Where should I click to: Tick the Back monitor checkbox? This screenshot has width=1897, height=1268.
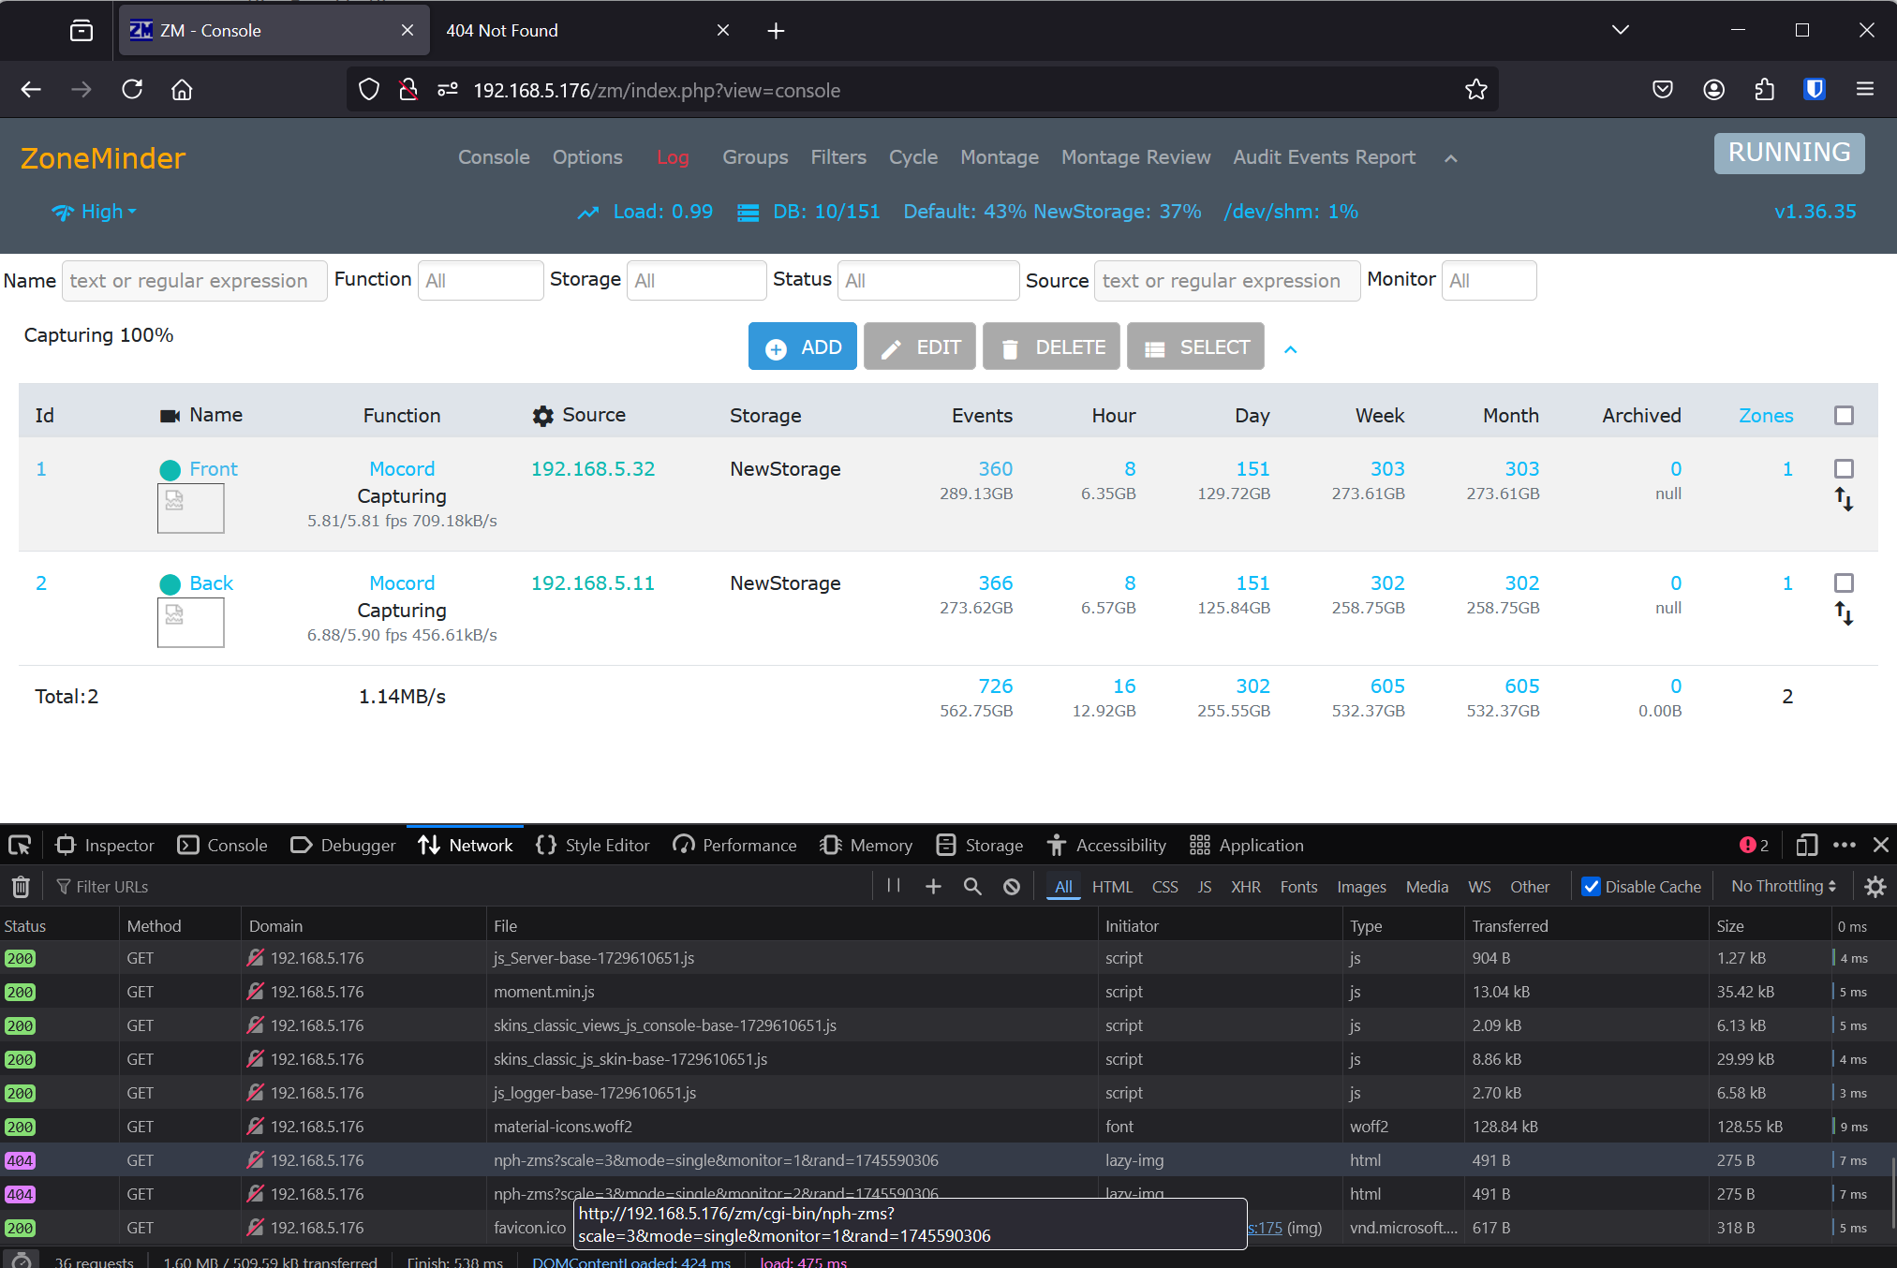pos(1844,582)
